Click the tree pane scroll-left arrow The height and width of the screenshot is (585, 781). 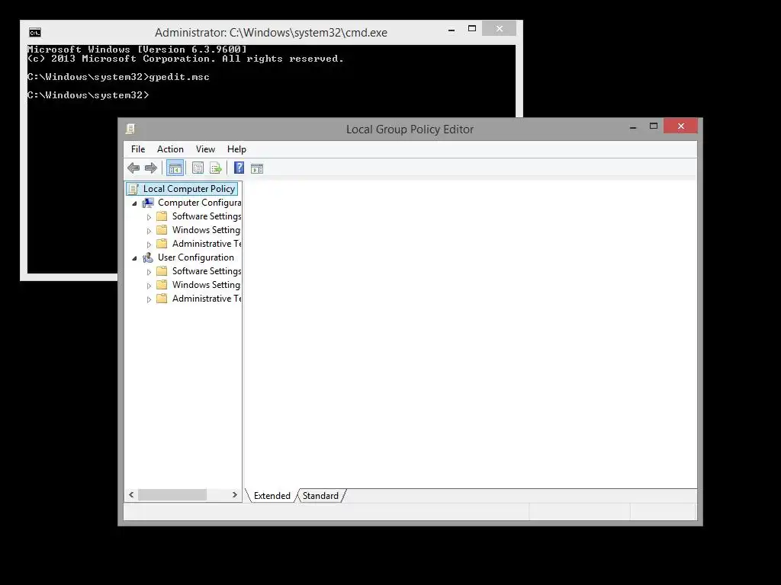pos(131,495)
